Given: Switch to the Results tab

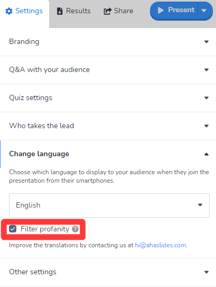Looking at the screenshot, I should [x=74, y=11].
